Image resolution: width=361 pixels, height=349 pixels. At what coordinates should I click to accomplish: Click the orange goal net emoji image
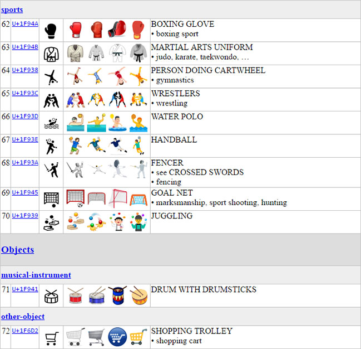click(x=138, y=198)
